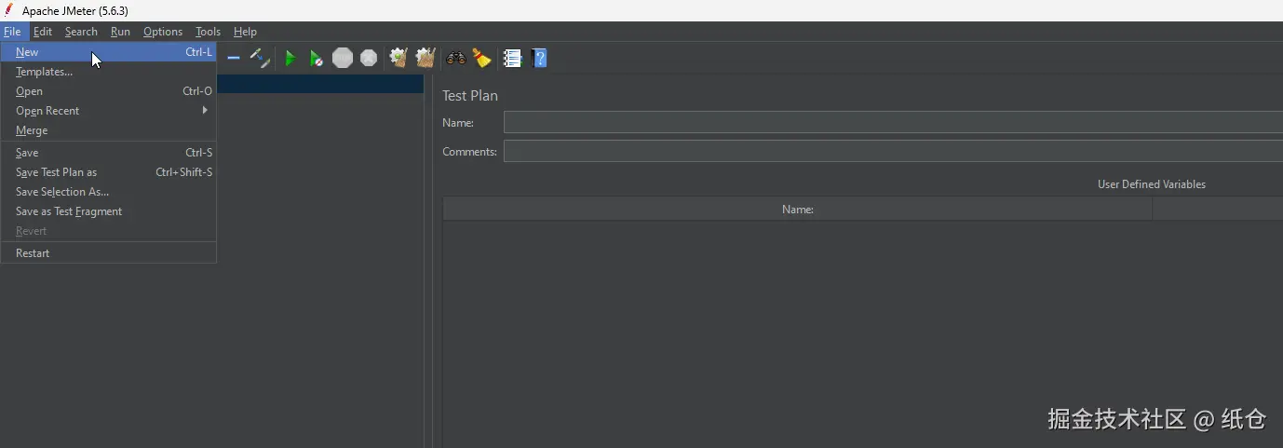
Task: Click the Test Plan Name input field
Action: [893, 122]
